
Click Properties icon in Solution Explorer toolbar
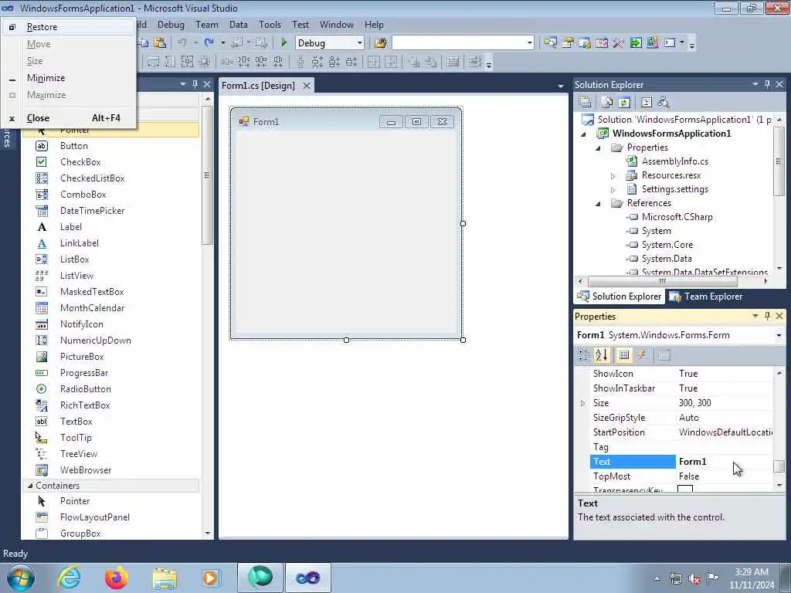pyautogui.click(x=586, y=103)
